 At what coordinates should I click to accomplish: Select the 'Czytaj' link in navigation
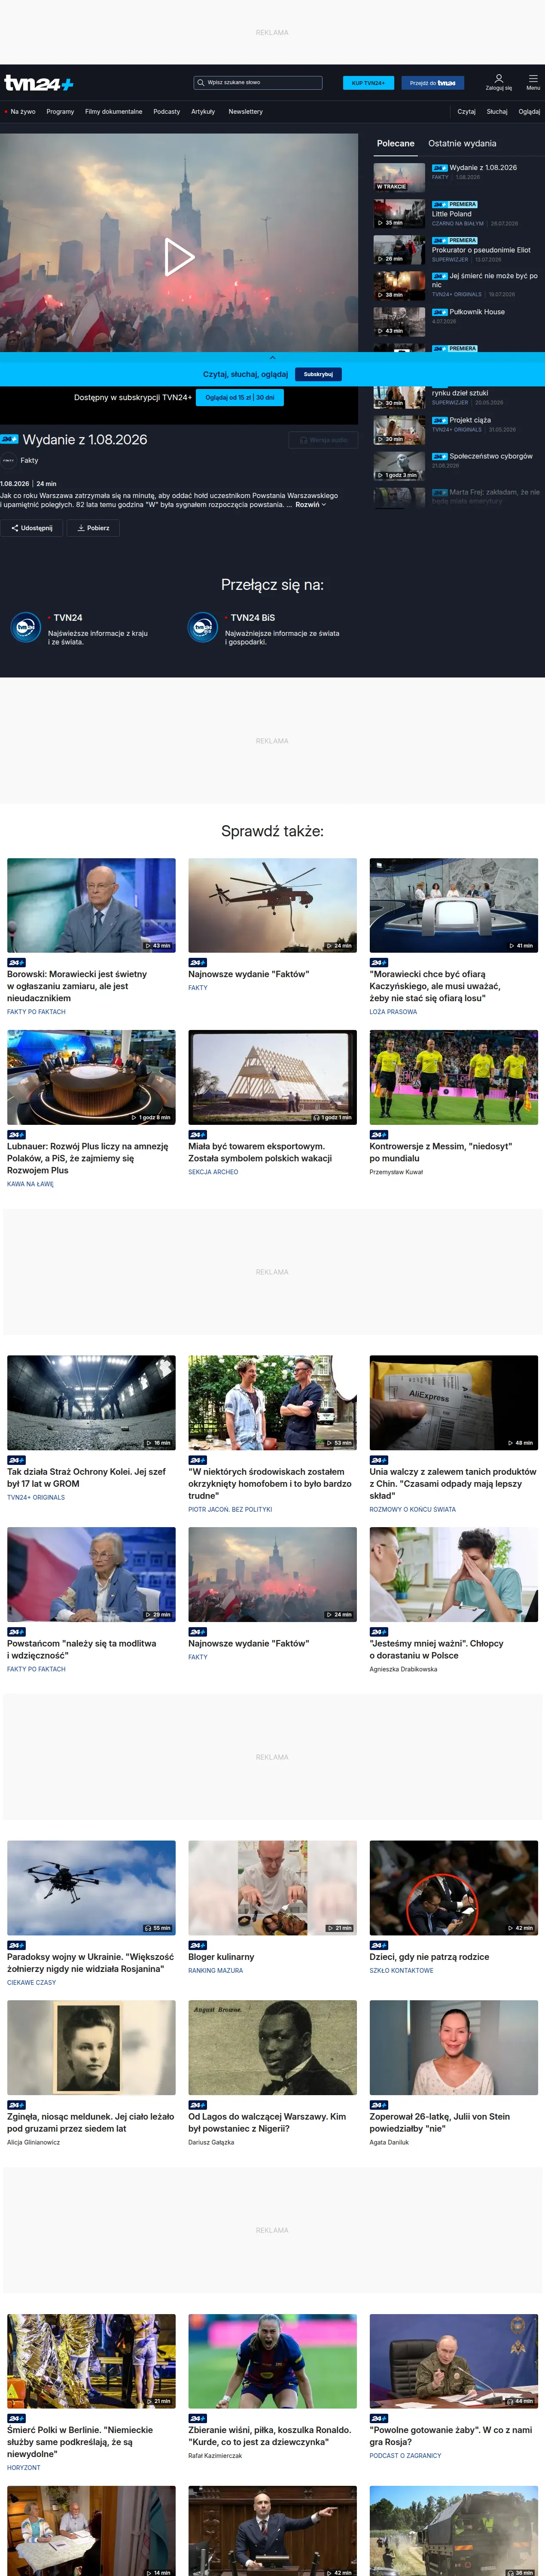(467, 112)
